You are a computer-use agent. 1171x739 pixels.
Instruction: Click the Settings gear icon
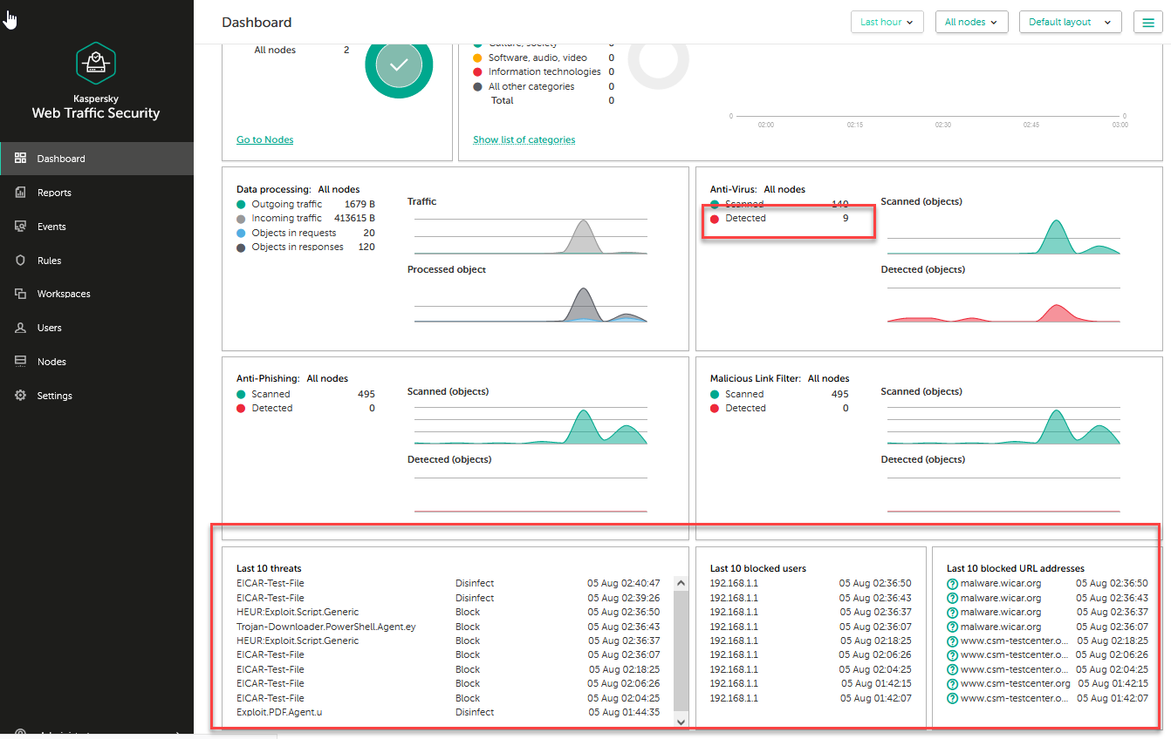[20, 396]
